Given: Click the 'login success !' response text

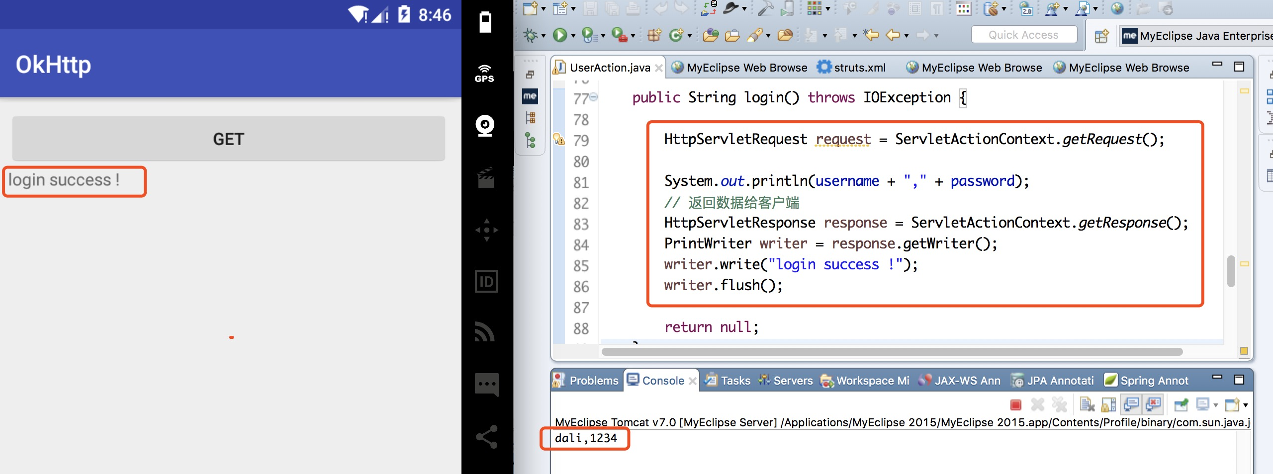Looking at the screenshot, I should coord(64,180).
